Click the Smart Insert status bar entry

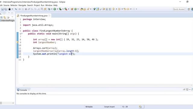pos(109,107)
